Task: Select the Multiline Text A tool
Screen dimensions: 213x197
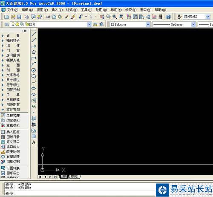Action: (34, 142)
